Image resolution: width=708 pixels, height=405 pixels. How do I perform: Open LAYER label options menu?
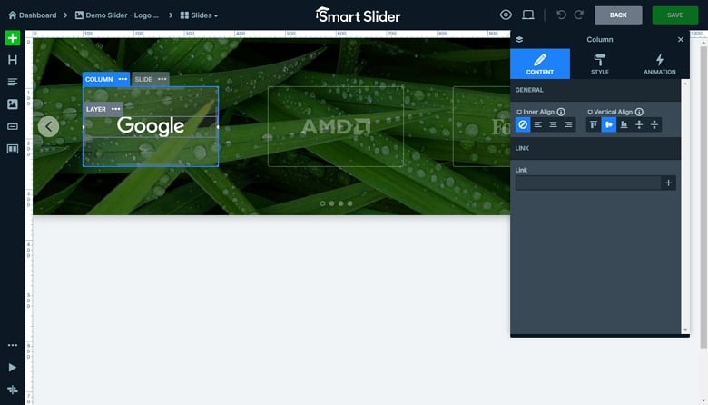pos(115,109)
